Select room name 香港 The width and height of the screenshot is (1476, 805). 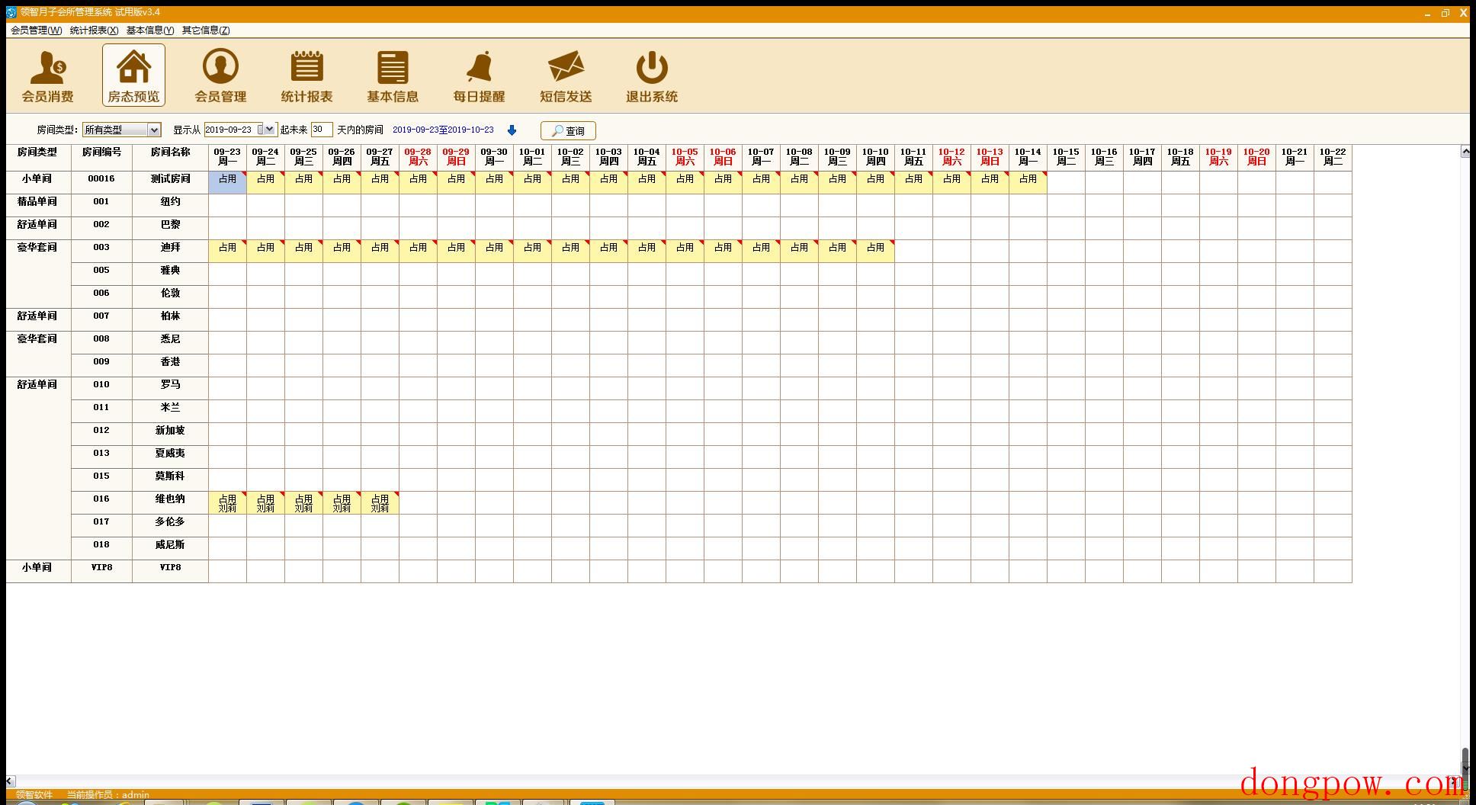(170, 362)
